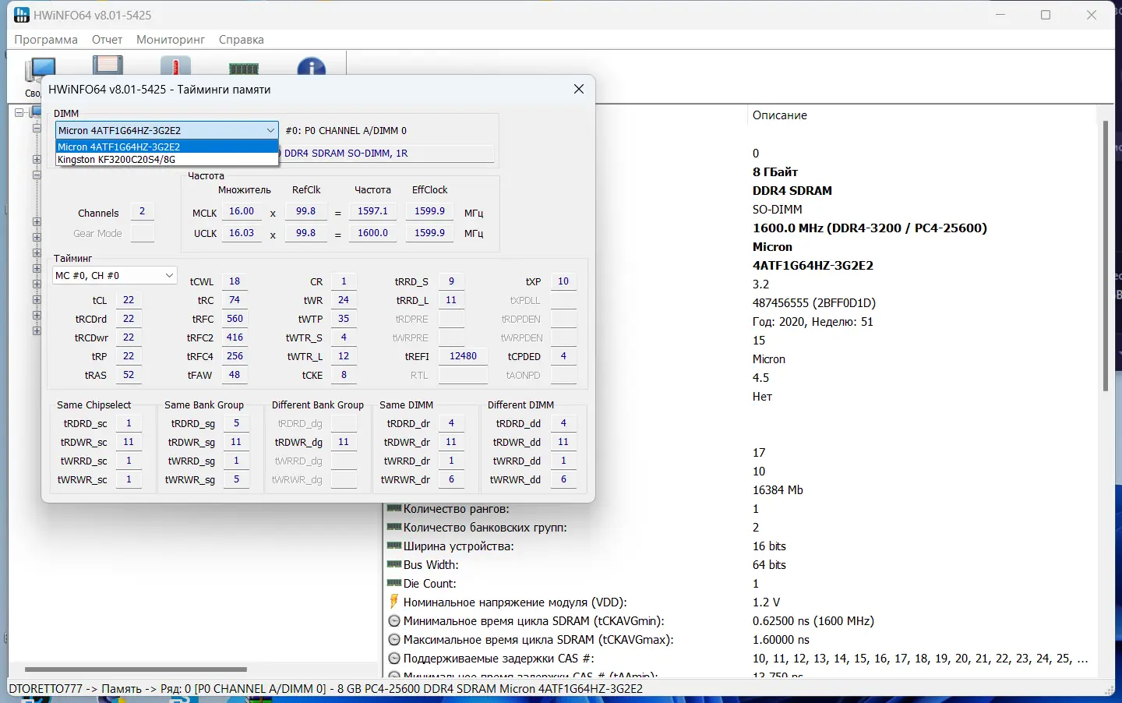Click the clock icon next to tCKAVGmin row
The image size is (1122, 703).
click(394, 621)
